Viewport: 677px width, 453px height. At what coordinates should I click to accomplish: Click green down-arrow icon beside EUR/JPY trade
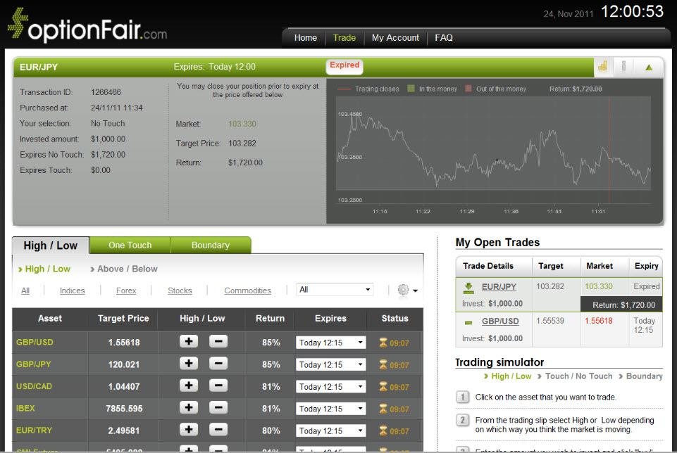click(468, 288)
